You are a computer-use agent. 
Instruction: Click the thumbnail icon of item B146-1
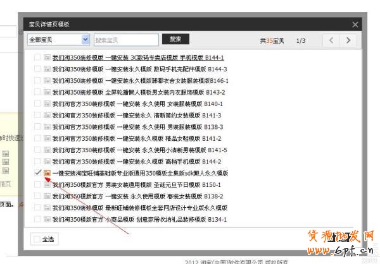[46, 81]
